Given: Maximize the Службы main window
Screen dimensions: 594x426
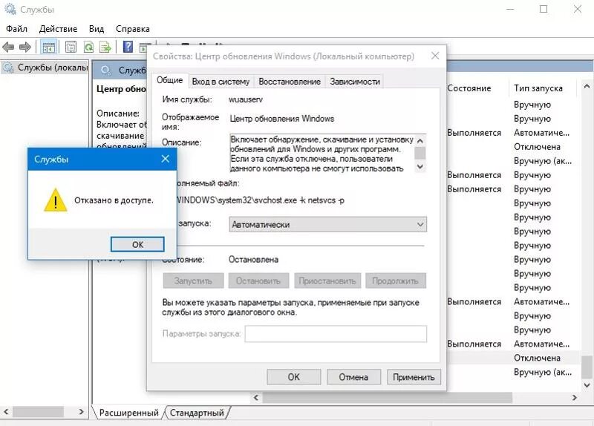Looking at the screenshot, I should 544,9.
